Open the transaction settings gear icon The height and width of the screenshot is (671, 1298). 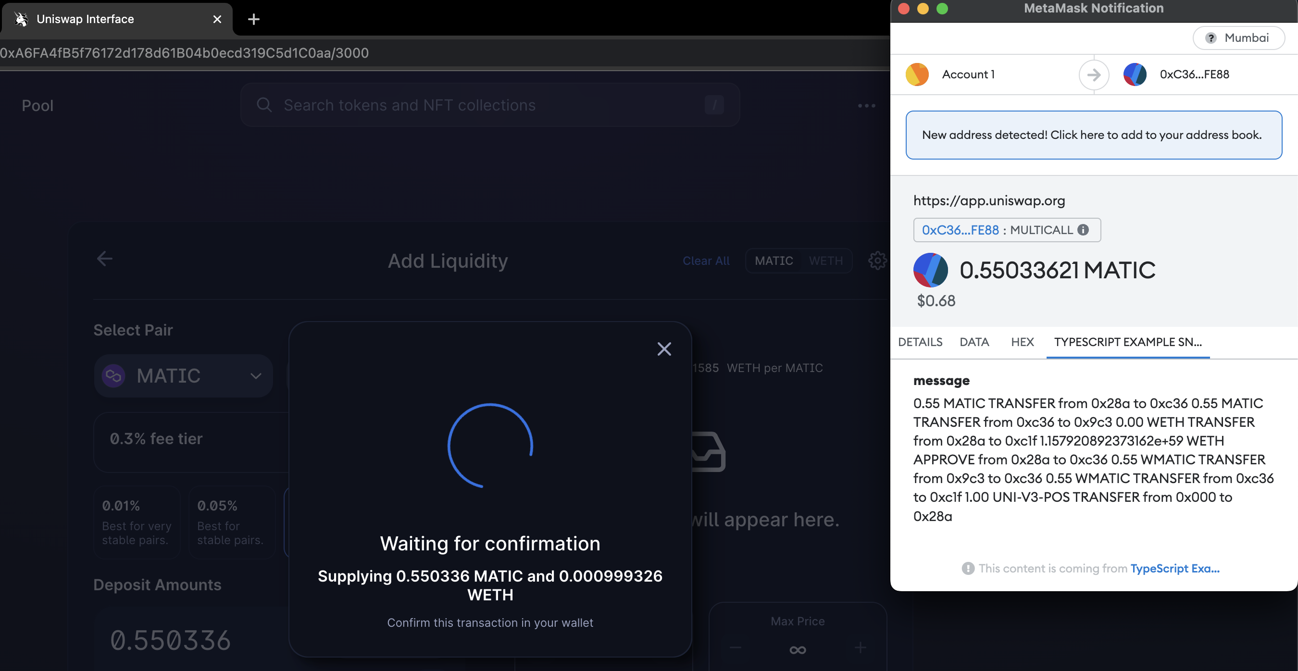pyautogui.click(x=877, y=261)
